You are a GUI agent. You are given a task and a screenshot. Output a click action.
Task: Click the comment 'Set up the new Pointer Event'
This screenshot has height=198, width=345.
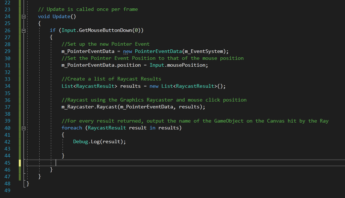106,44
